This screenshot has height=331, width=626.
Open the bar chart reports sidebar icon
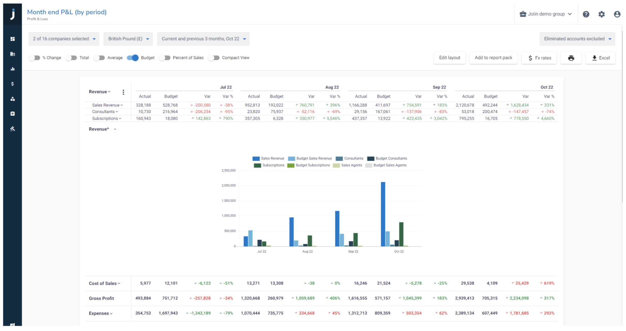click(x=12, y=69)
